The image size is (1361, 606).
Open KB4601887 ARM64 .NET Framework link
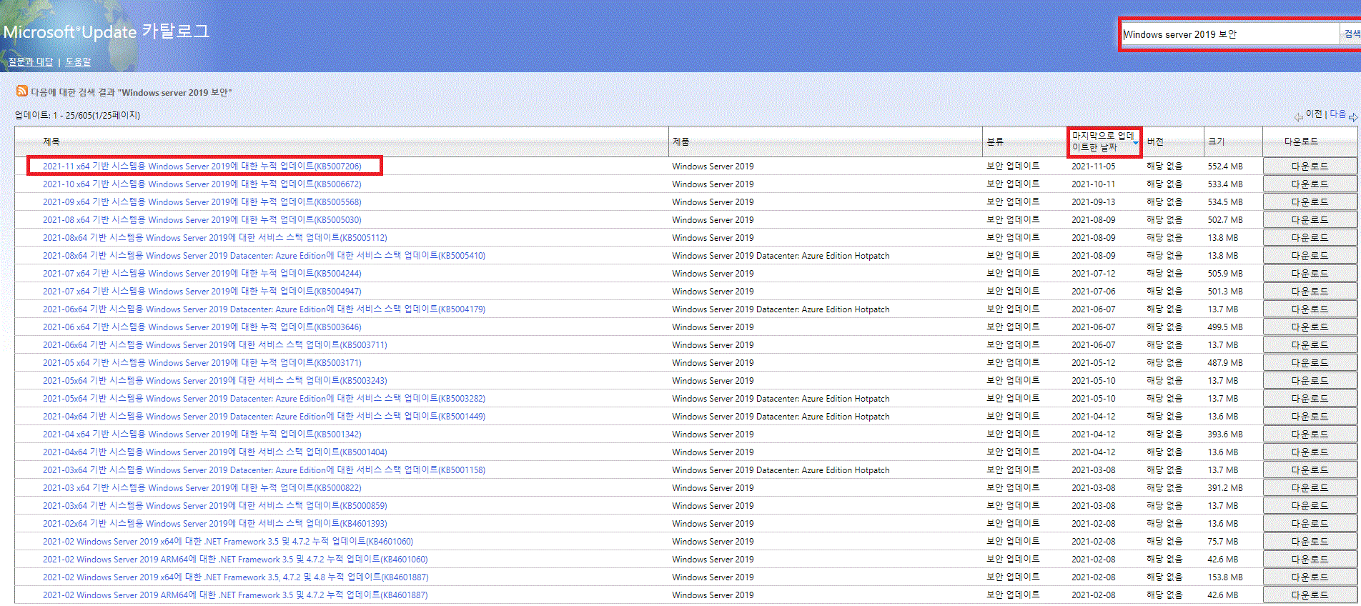[235, 595]
